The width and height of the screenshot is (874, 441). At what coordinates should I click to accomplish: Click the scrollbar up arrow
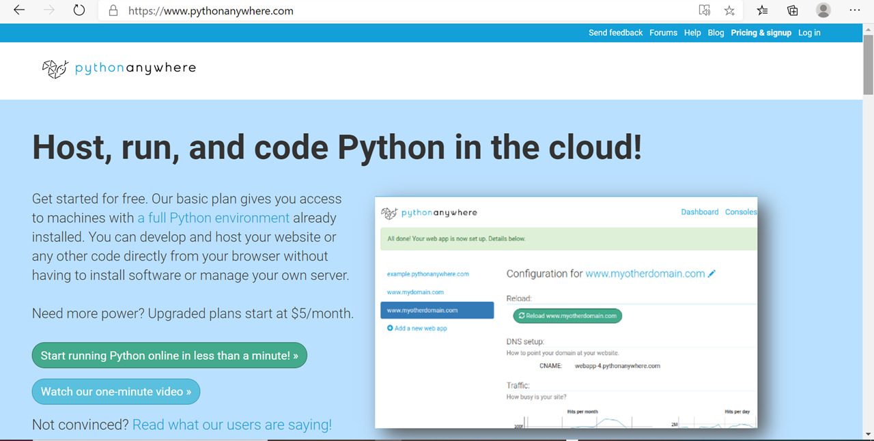(868, 29)
